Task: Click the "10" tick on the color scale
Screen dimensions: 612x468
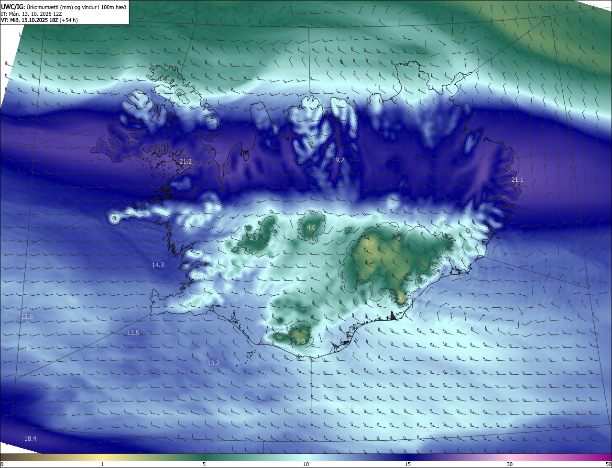Action: 306,464
